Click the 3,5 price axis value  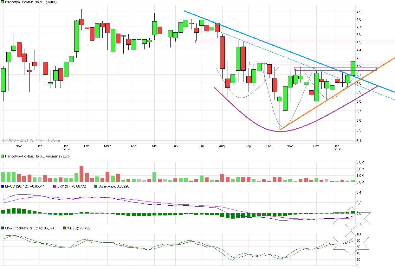(359, 130)
